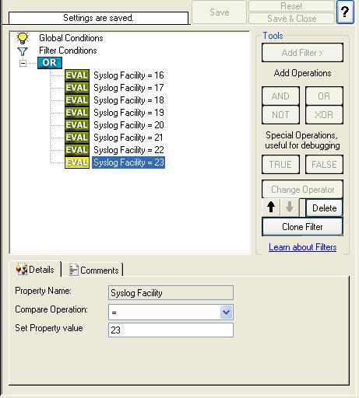Viewport: 359px width, 398px height.
Task: Clone the selected filter
Action: click(302, 227)
